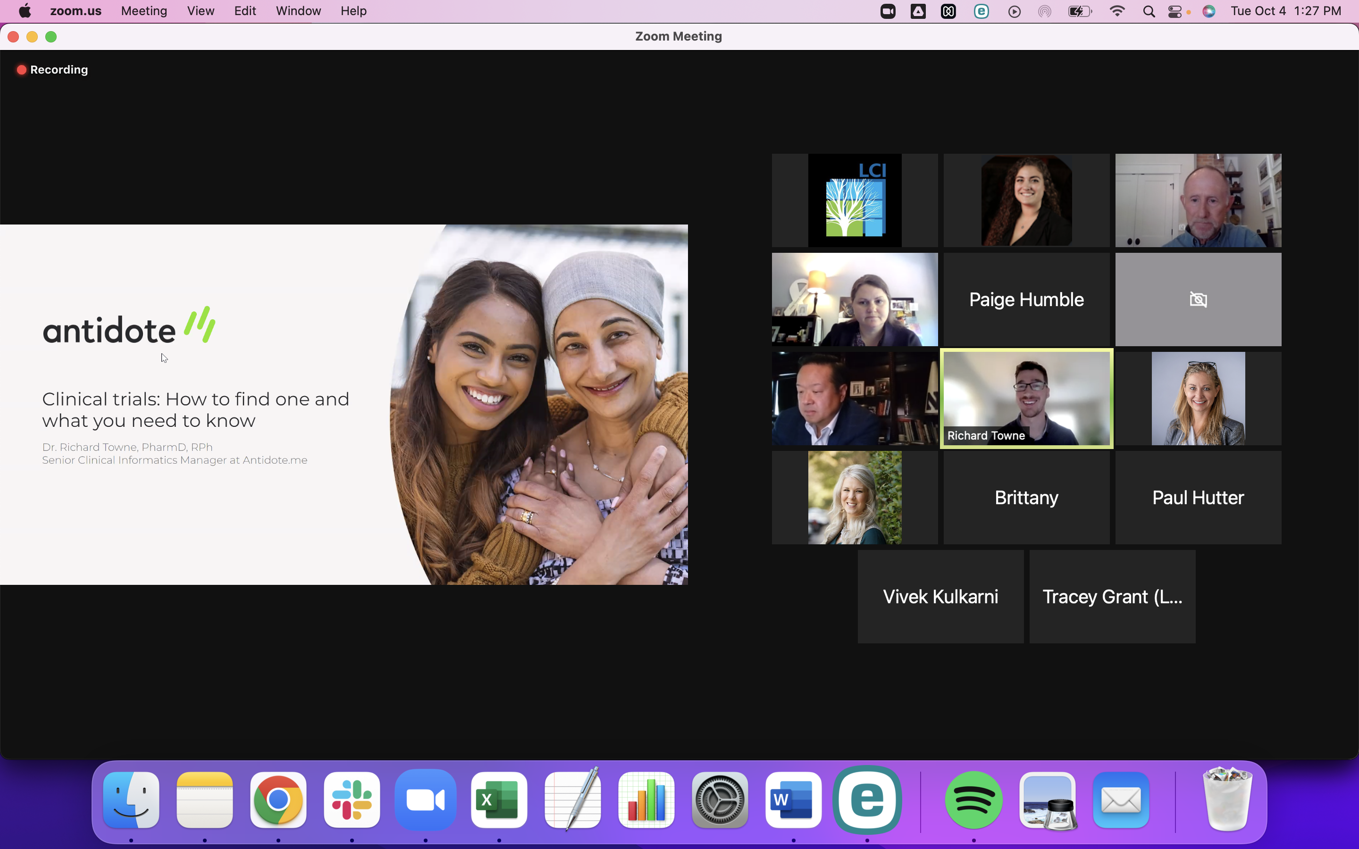Open the Help menu
This screenshot has height=849, width=1359.
tap(353, 11)
